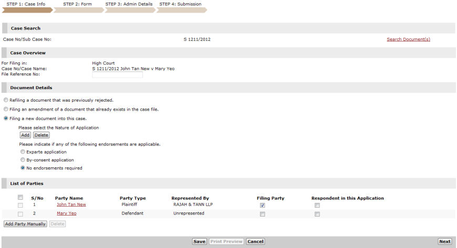Screen dimensions: 457x248
Task: Open John Tan New party link
Action: (71, 204)
